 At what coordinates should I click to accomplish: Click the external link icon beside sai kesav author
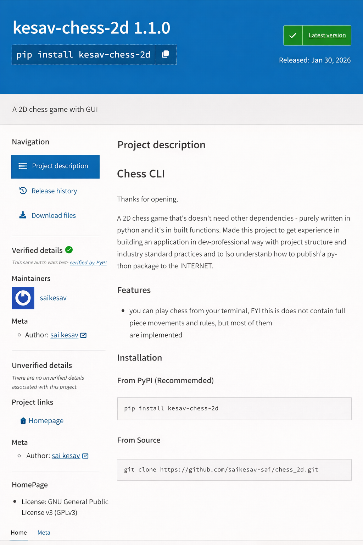click(83, 335)
